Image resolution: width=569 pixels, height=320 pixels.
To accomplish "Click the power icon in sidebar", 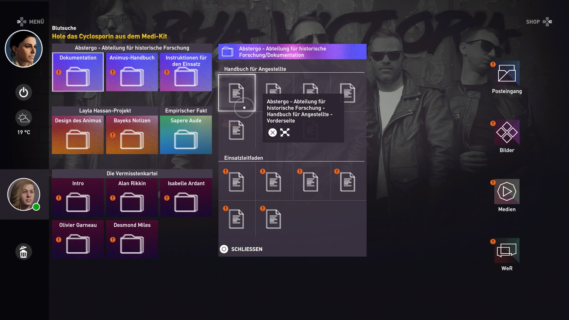I will click(x=24, y=92).
